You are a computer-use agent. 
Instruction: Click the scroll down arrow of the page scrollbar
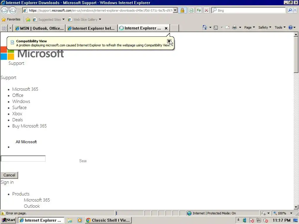point(296,207)
